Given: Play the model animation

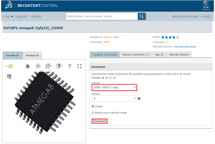Looking at the screenshot, I should coord(38,66).
